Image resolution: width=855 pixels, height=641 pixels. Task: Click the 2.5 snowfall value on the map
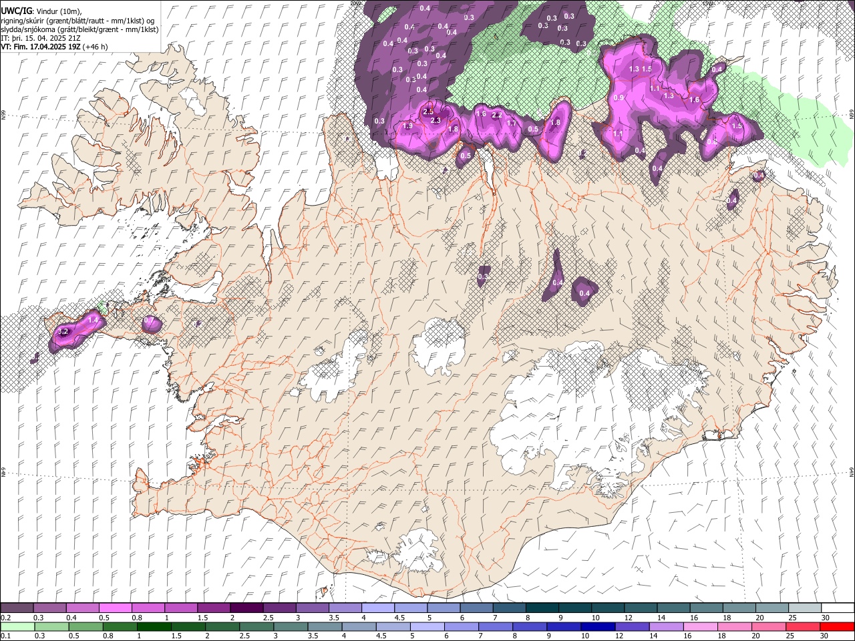click(x=429, y=111)
